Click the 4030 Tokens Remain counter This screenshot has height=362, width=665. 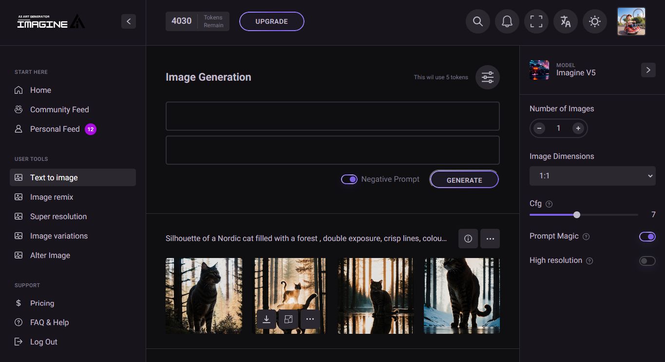coord(197,21)
